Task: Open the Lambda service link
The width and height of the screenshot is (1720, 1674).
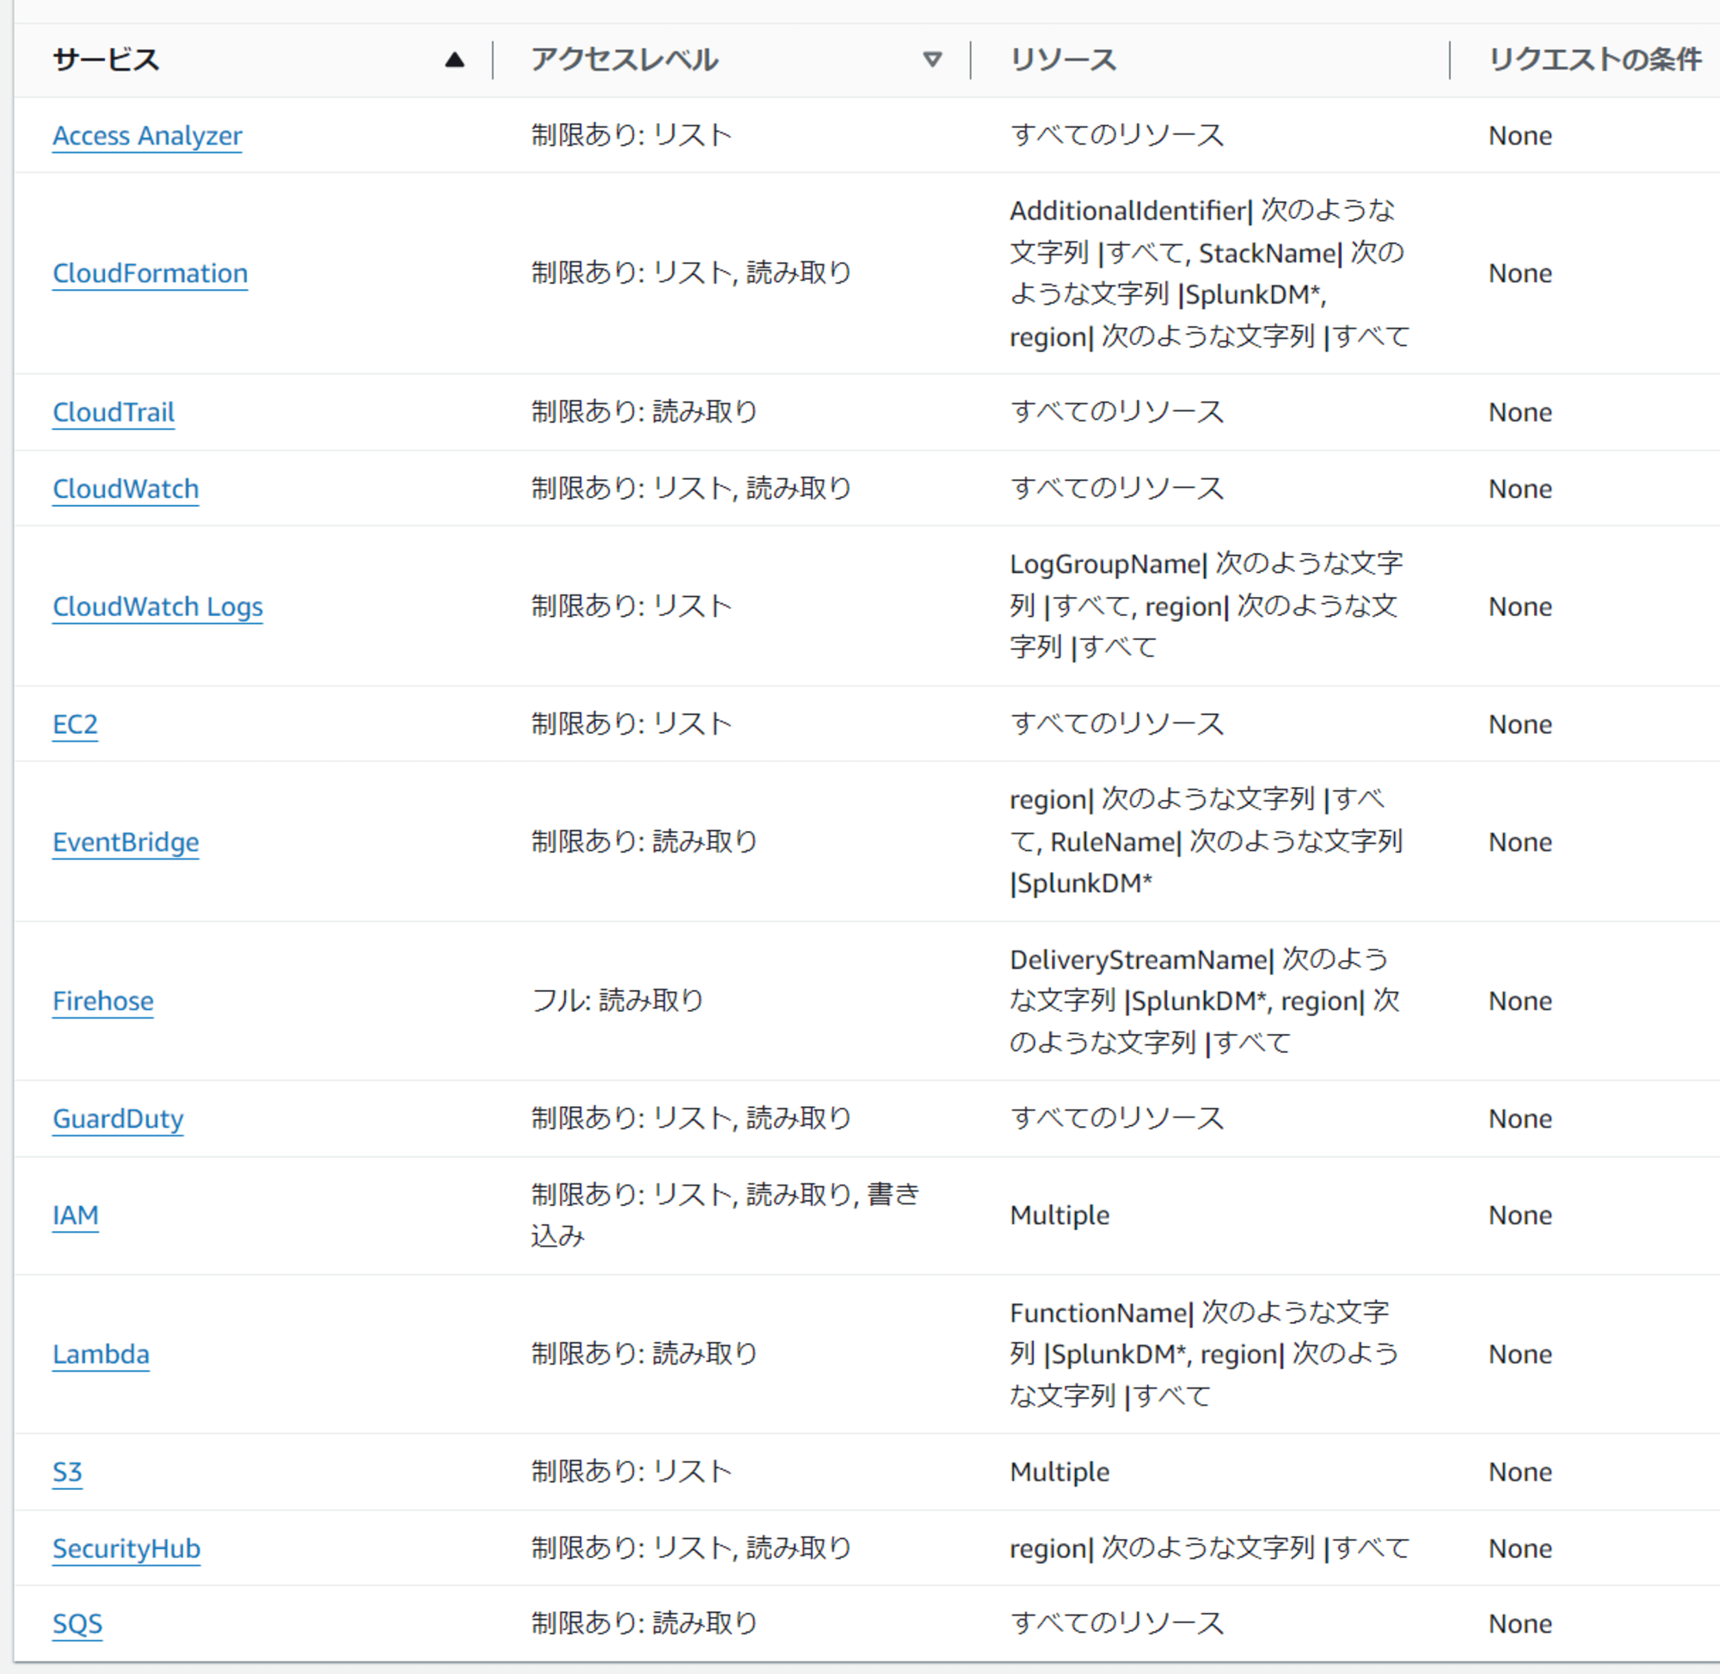Action: tap(101, 1355)
